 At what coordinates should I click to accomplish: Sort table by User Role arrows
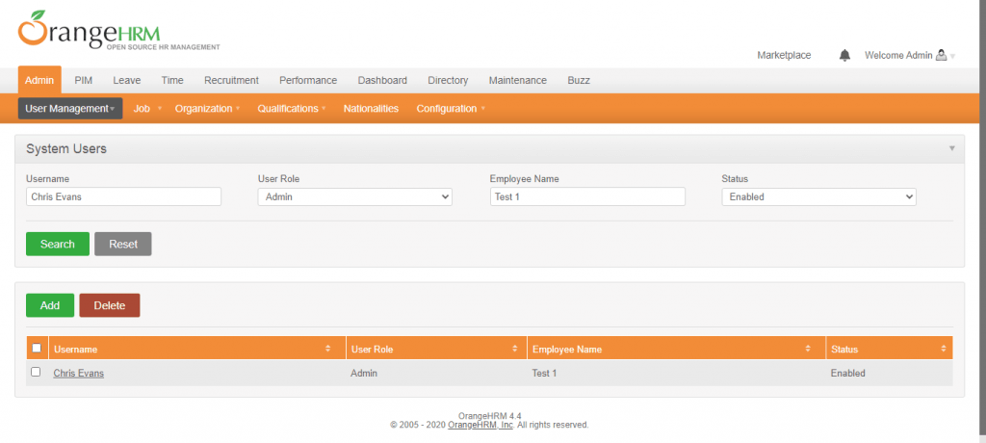pos(514,349)
